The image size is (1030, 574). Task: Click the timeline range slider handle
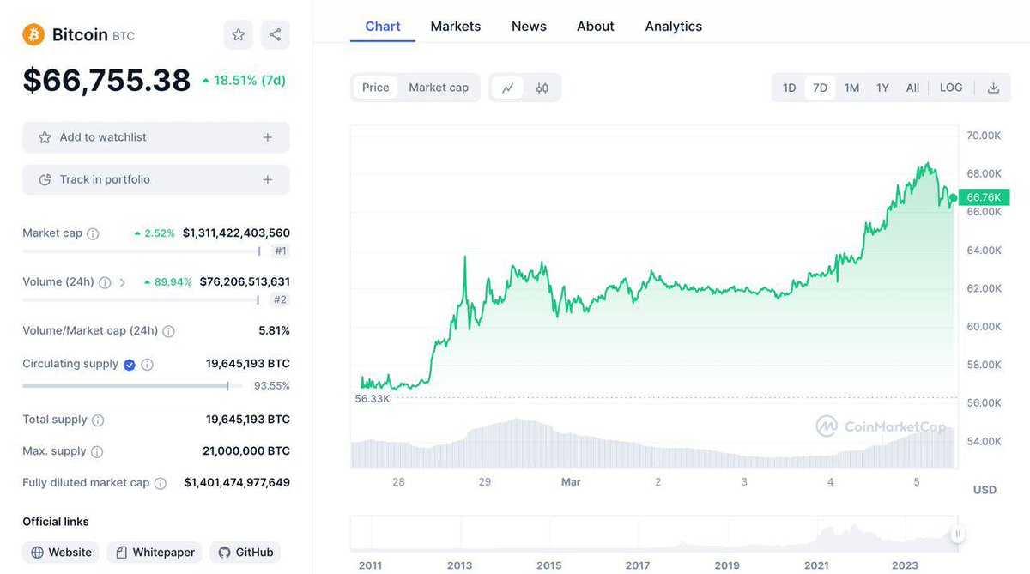click(958, 535)
